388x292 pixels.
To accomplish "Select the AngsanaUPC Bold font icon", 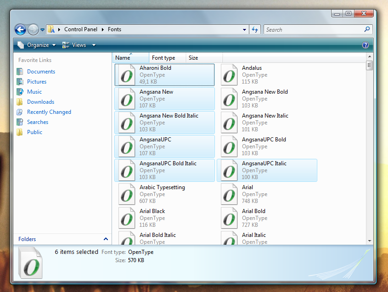I will tap(229, 146).
